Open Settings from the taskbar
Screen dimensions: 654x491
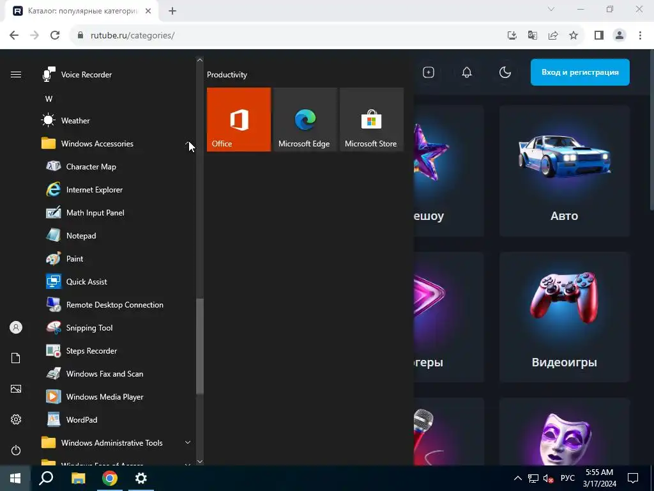point(141,478)
